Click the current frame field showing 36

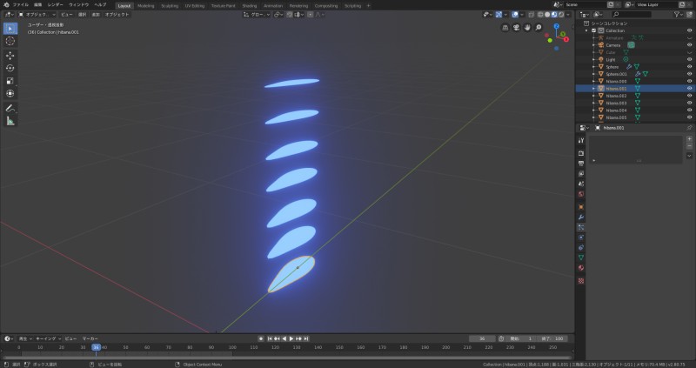tap(482, 338)
